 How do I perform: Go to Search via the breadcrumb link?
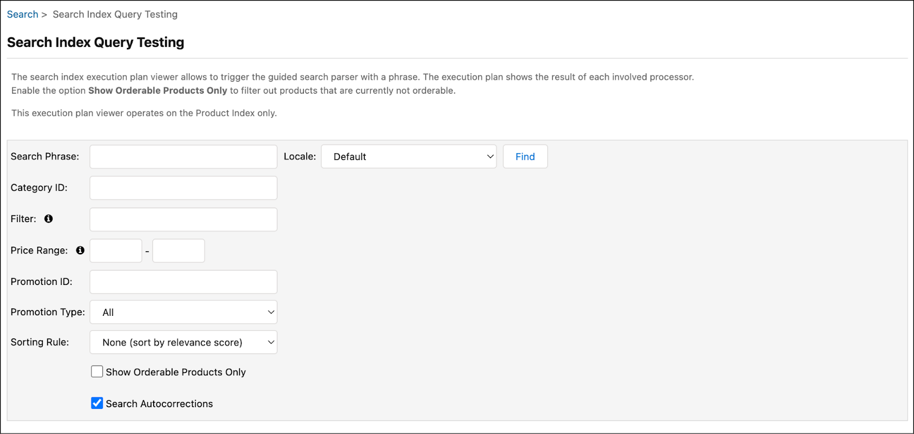point(22,14)
